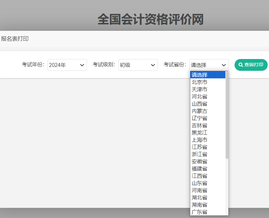
Task: Pick 浙江省 in province dropdown
Action: (208, 154)
